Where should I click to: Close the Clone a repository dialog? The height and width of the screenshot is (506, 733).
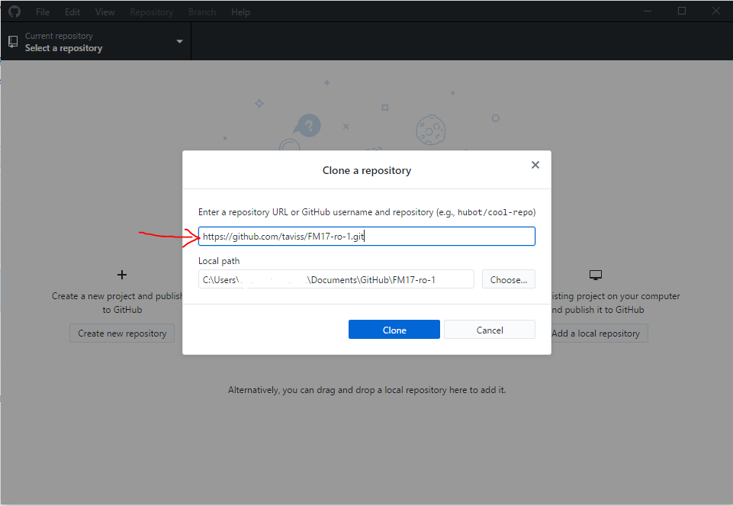(535, 165)
